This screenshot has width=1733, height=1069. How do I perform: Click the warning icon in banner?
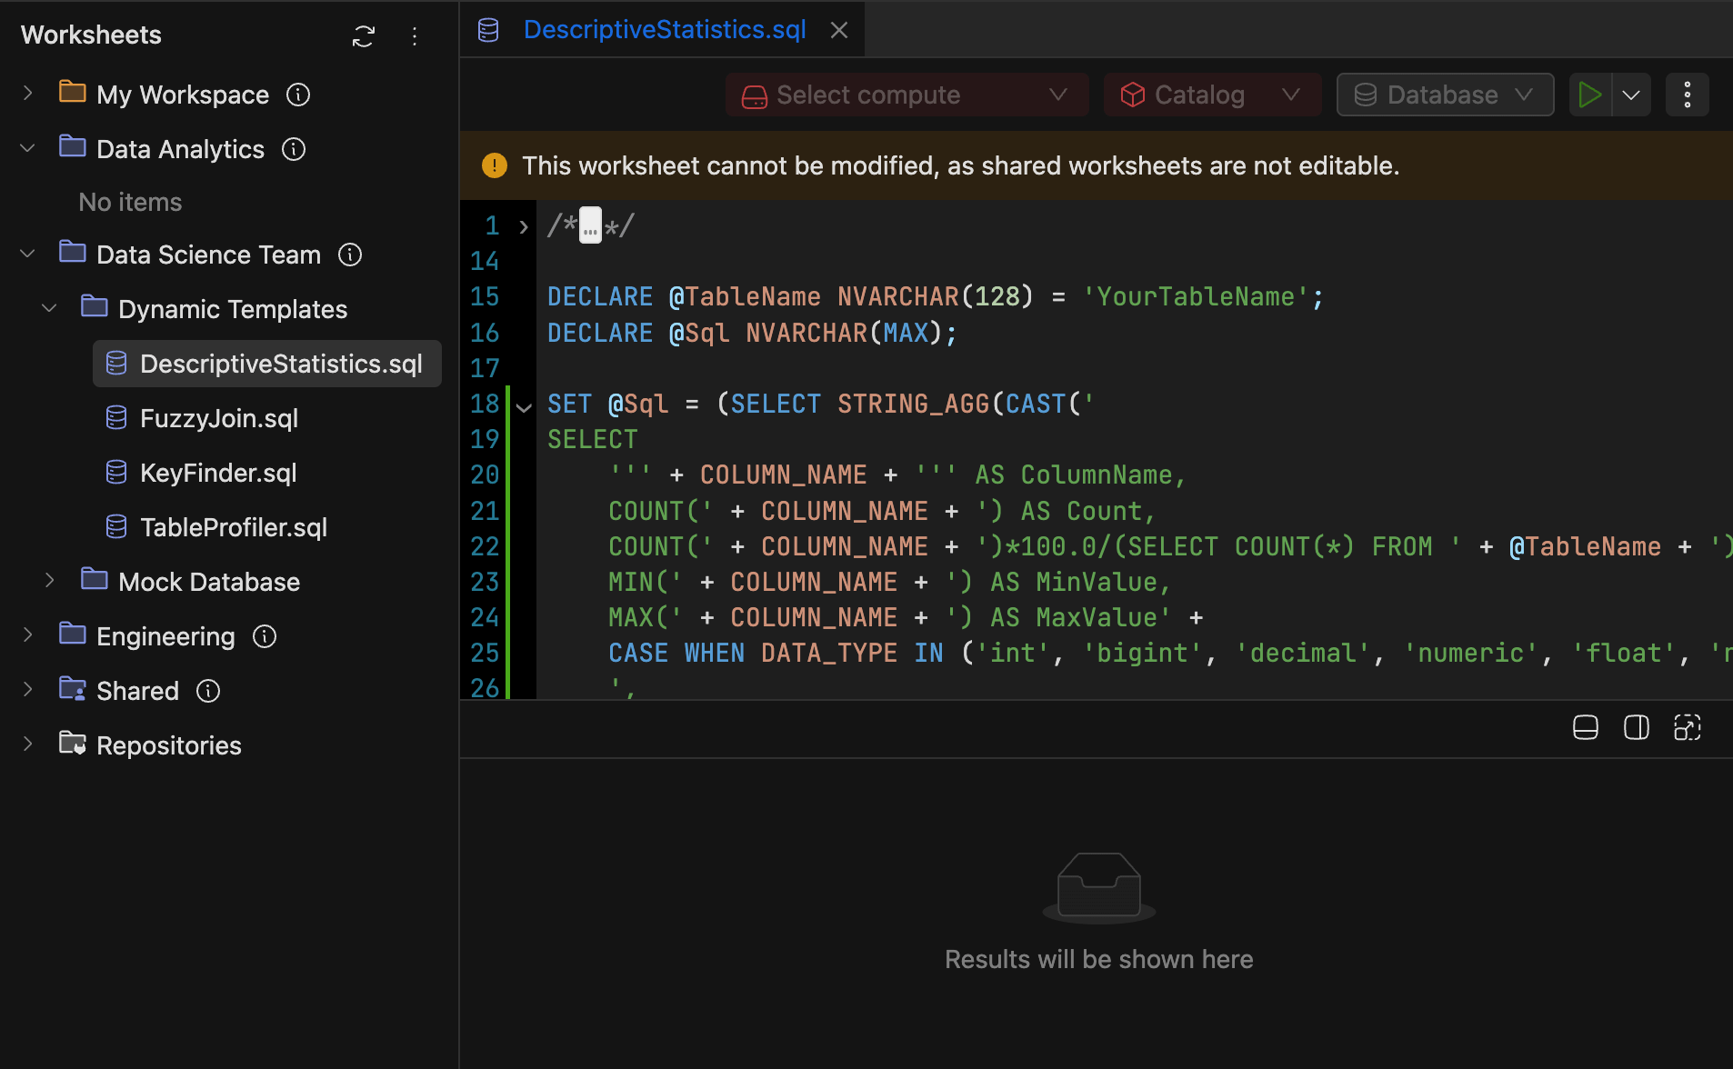coord(494,165)
